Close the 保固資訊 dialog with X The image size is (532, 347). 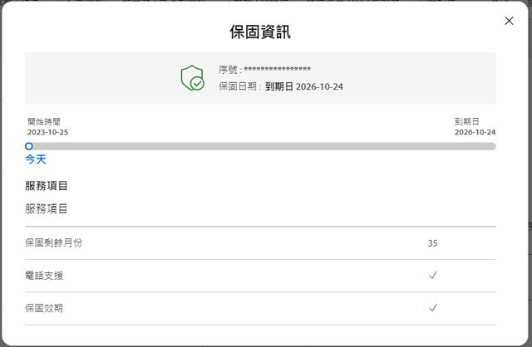point(509,21)
